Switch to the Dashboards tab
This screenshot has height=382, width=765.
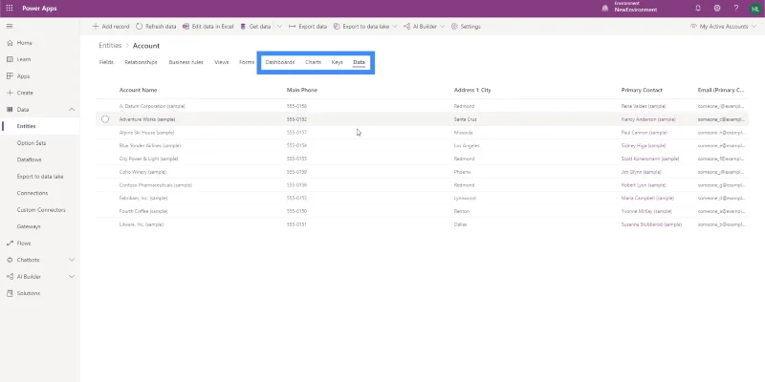pos(280,62)
